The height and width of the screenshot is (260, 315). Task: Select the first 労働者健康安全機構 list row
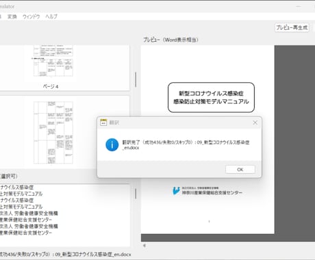pyautogui.click(x=29, y=213)
